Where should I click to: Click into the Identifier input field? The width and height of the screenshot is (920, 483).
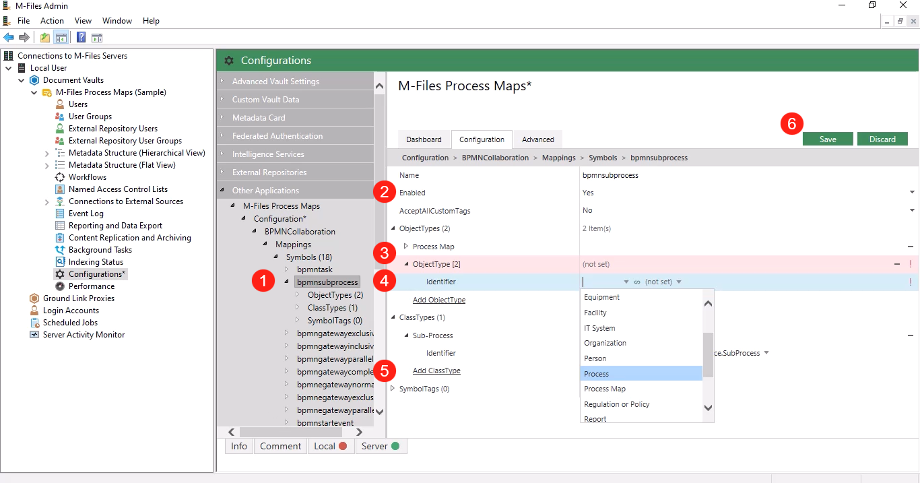coord(601,282)
